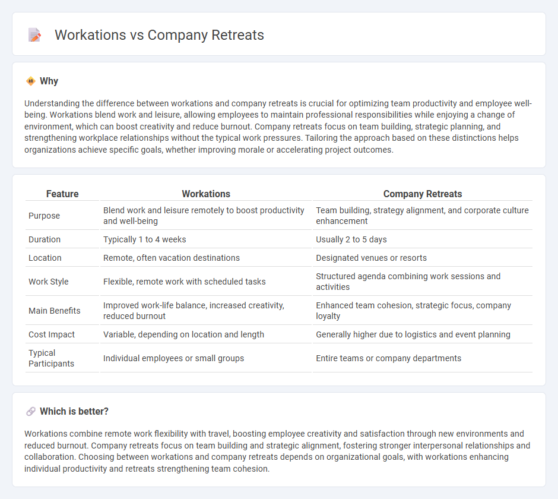Click the orange diamond icon beside Why
558x499 pixels.
[x=31, y=81]
